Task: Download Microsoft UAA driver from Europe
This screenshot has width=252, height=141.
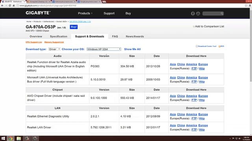Action: pyautogui.click(x=203, y=78)
